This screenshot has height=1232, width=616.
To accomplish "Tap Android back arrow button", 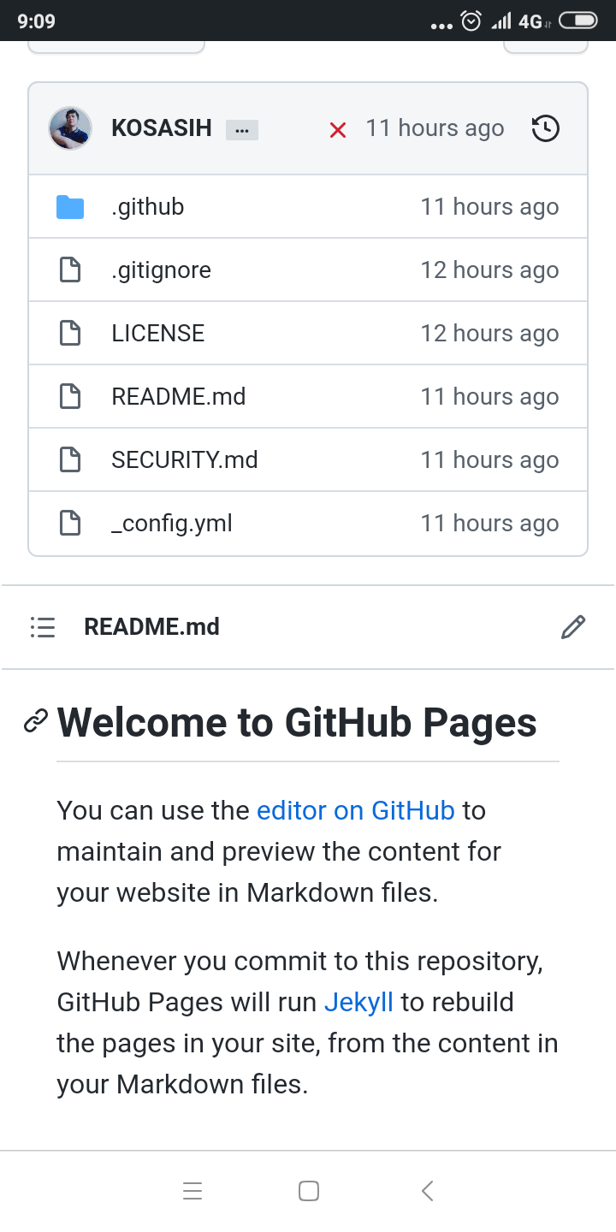I will (427, 1191).
